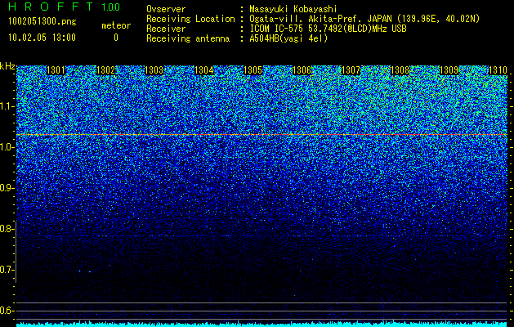Click the 1304 time marker
The height and width of the screenshot is (327, 514).
click(x=204, y=70)
